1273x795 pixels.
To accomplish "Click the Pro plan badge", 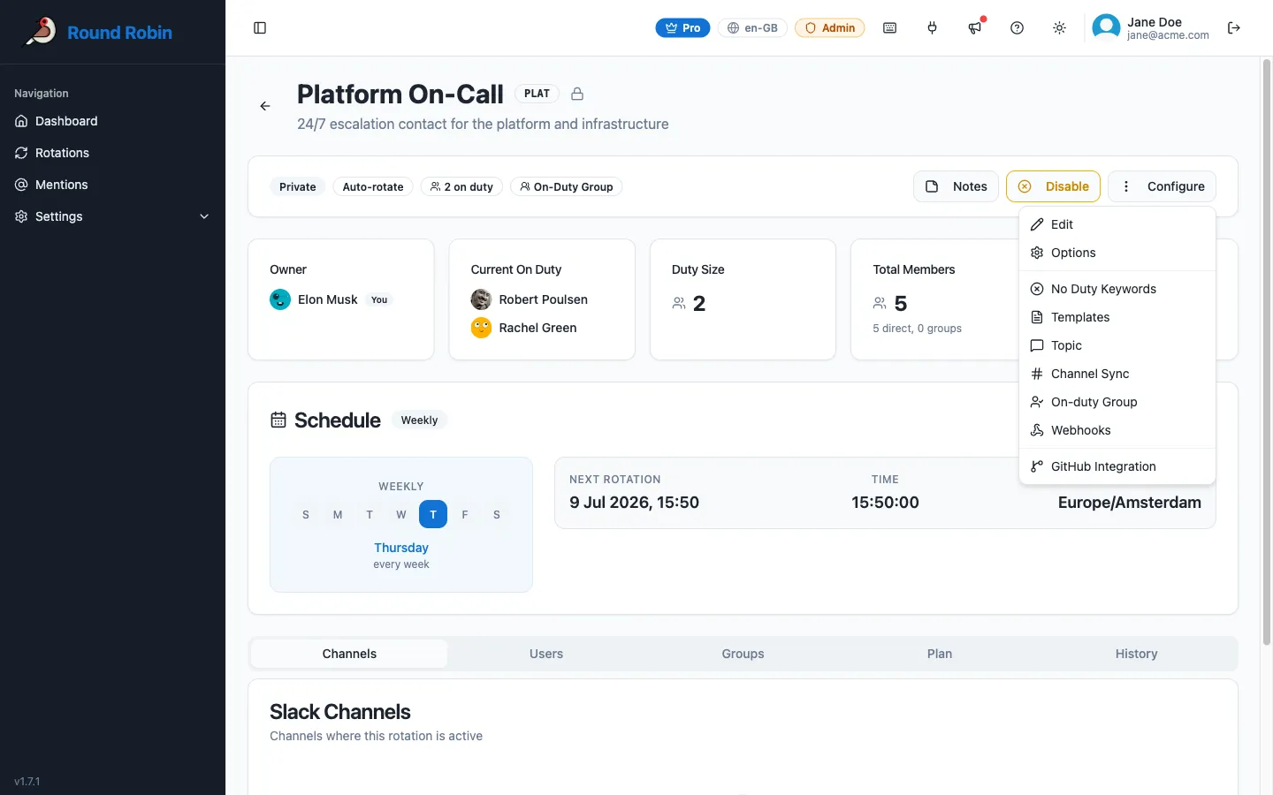I will point(682,28).
